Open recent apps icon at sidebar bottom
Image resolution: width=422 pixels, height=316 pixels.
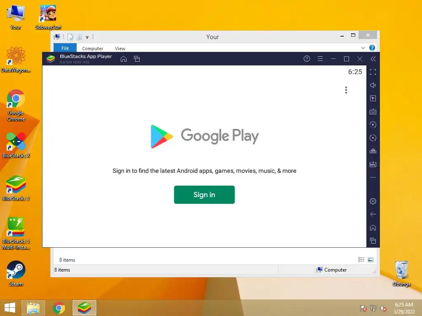pos(373,241)
